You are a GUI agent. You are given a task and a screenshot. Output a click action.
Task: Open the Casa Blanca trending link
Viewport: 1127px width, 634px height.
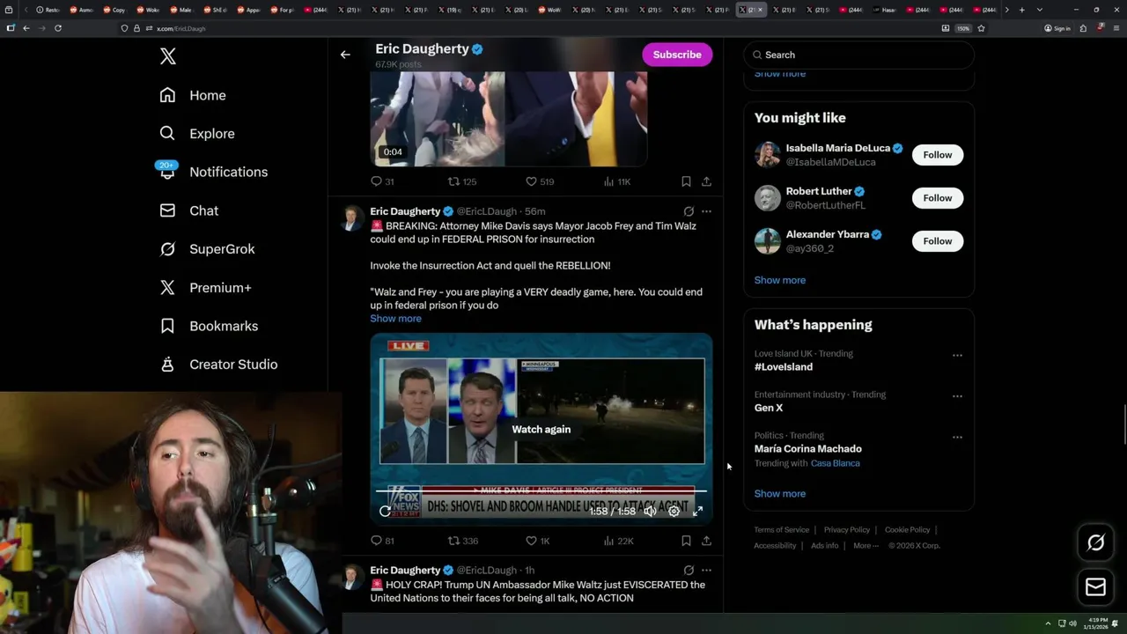tap(836, 463)
